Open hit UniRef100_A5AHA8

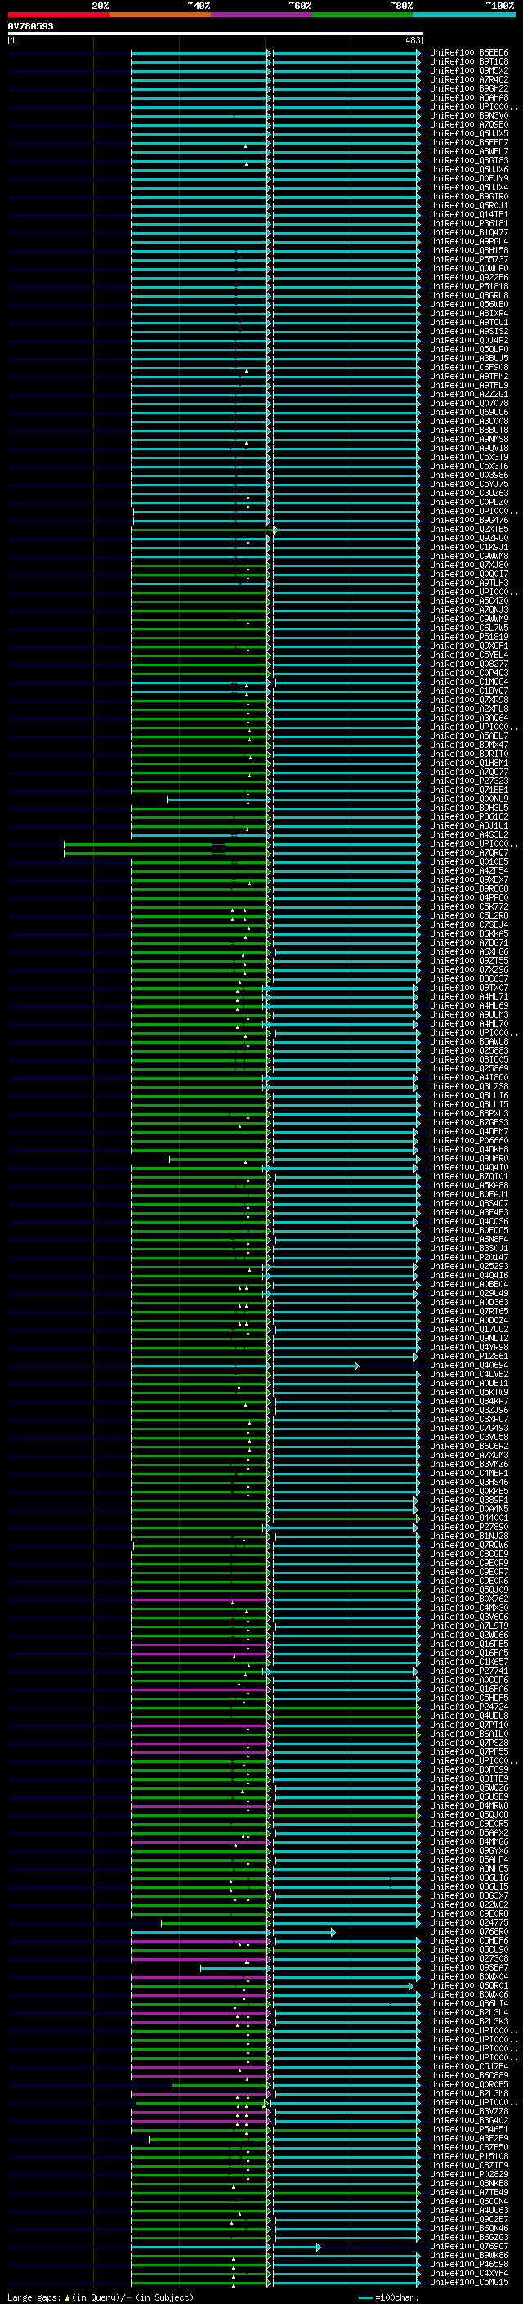[468, 97]
